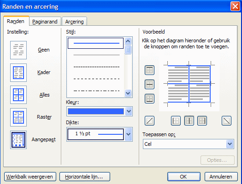The image size is (242, 184).
Task: Click the diagonal up border button
Action: (149, 121)
